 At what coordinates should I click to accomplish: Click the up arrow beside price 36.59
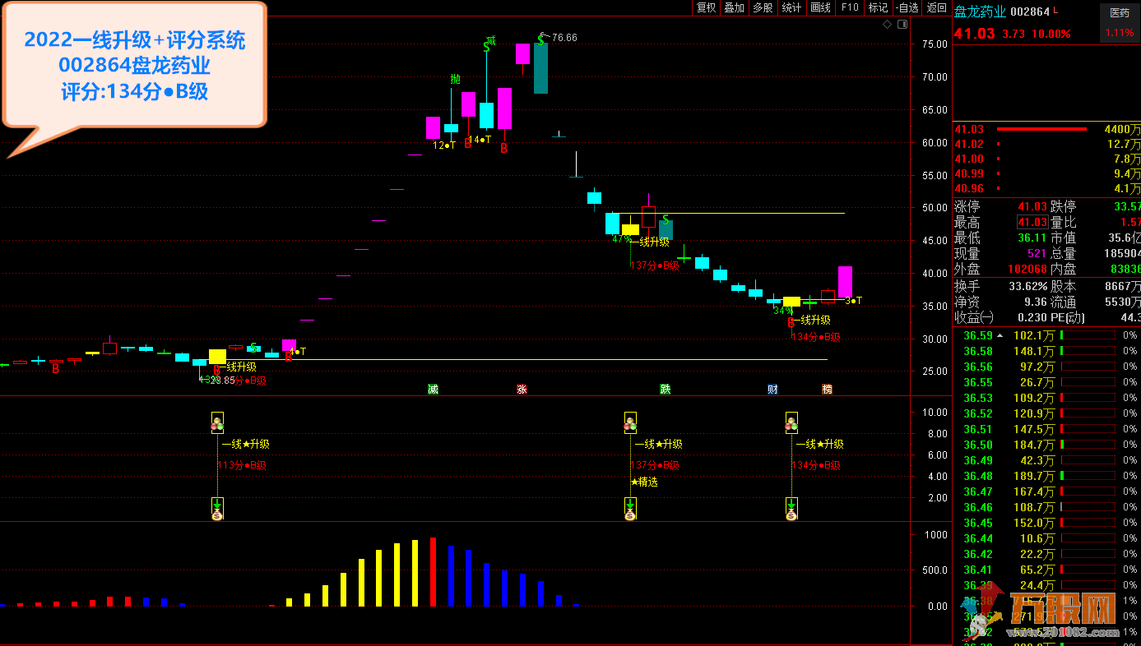[x=1000, y=335]
